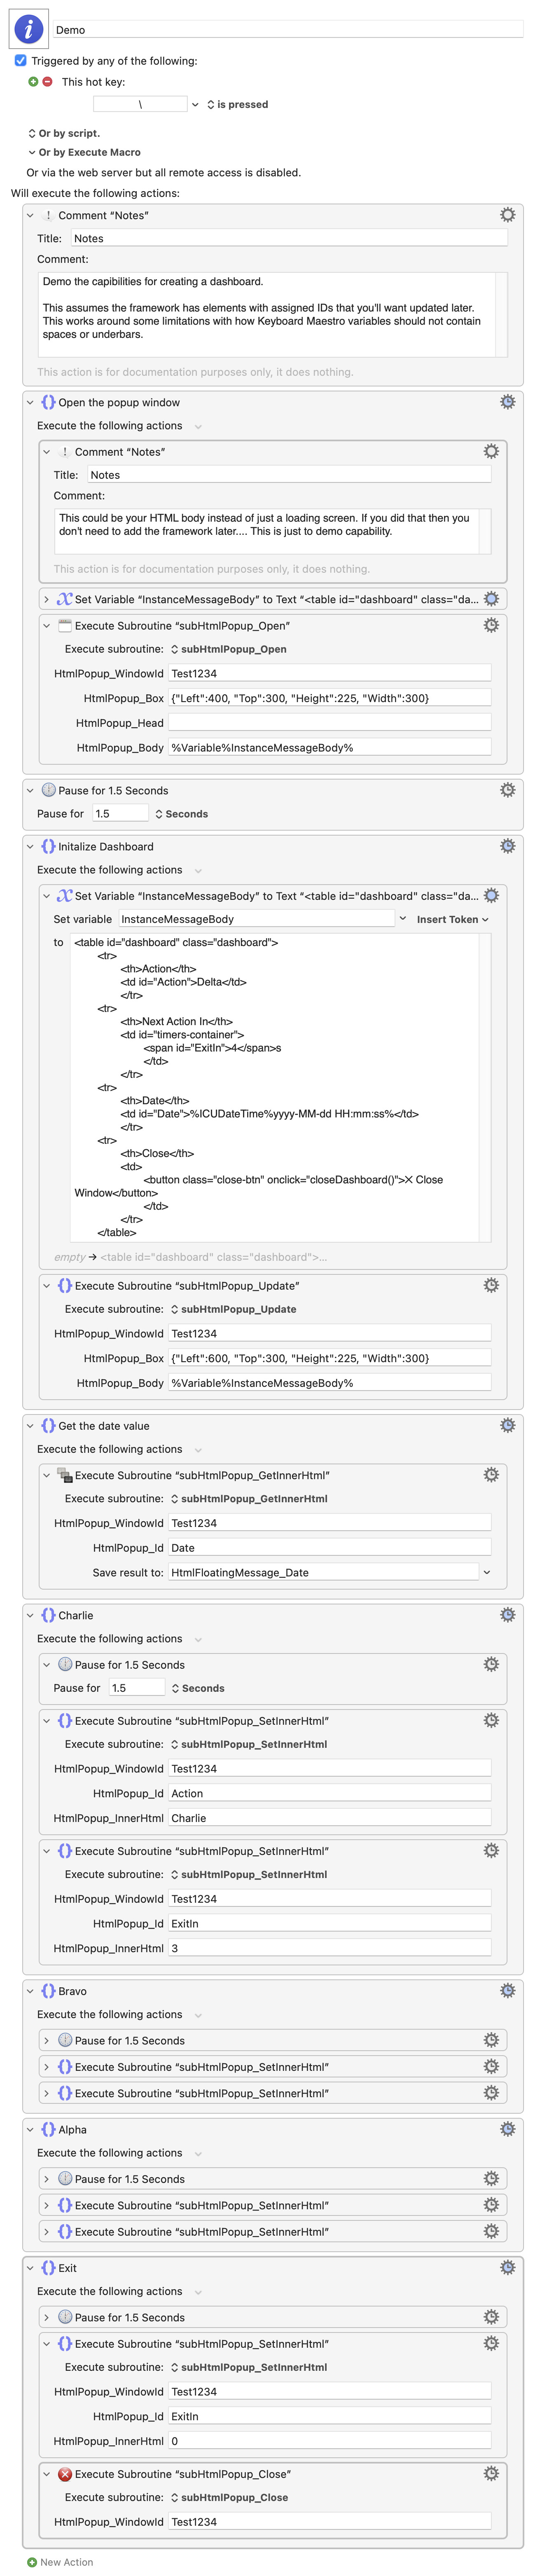Open the gear menu for the Initialize Dashboard group
Viewport: 533px width, 2576px height.
point(507,846)
